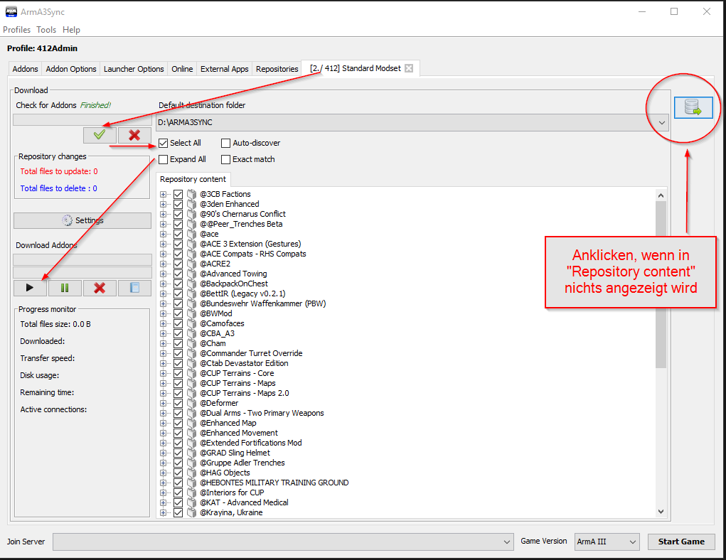Close the Standard Modset tab
Screen dimensions: 726x560
(409, 69)
